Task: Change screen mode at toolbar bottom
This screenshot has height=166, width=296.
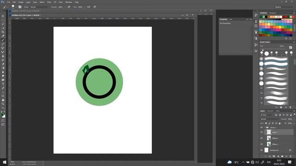Action: (x=3, y=125)
